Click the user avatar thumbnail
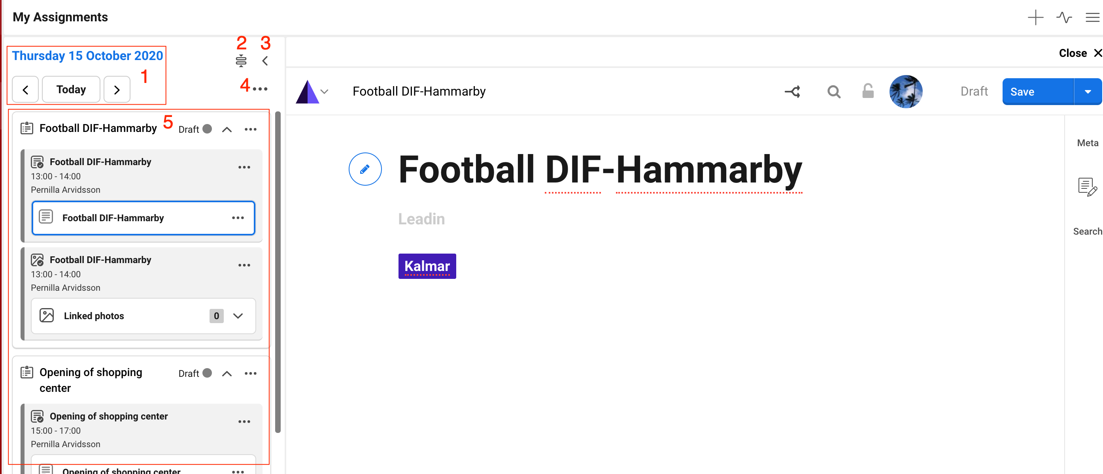Viewport: 1103px width, 474px height. tap(905, 92)
